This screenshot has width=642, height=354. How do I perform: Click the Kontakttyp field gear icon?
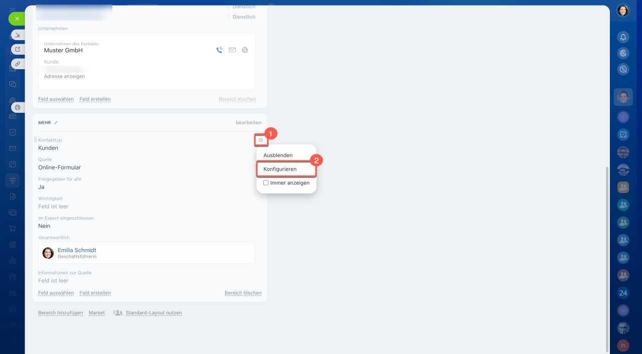[x=260, y=140]
